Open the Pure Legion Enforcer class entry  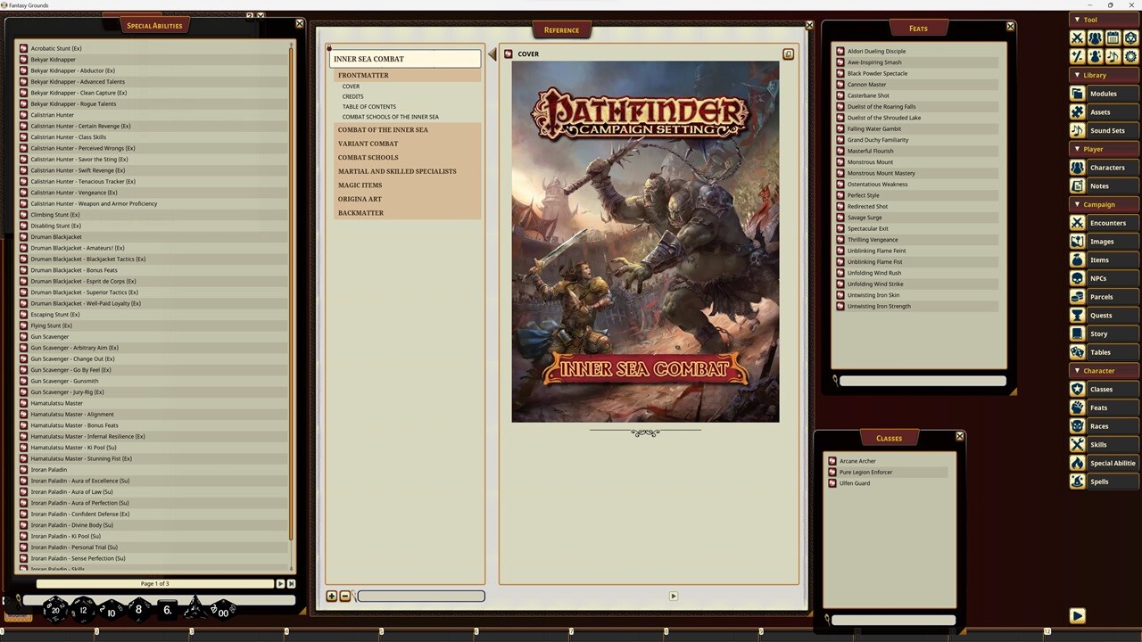click(865, 472)
